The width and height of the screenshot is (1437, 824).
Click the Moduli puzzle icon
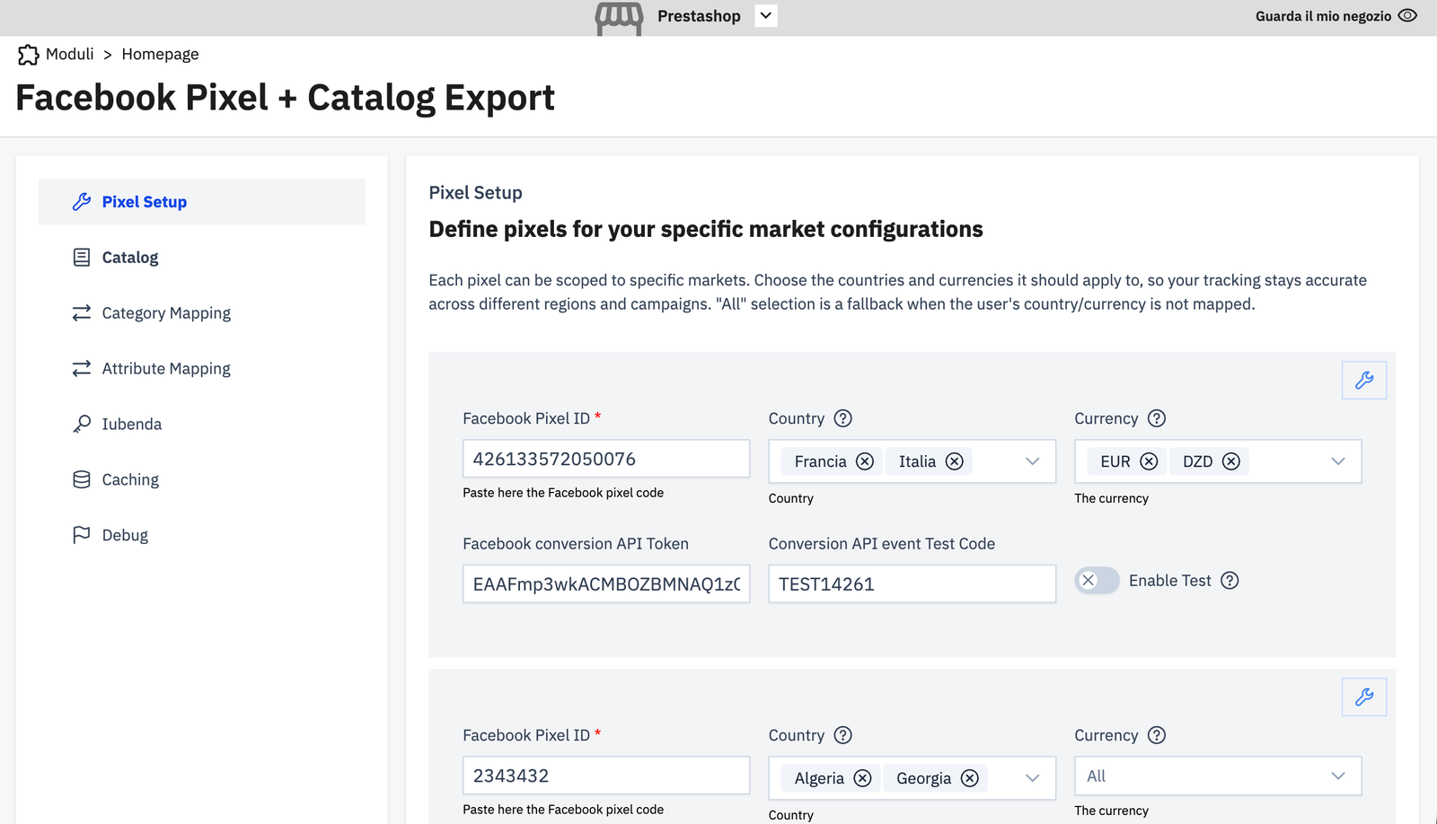pos(29,55)
